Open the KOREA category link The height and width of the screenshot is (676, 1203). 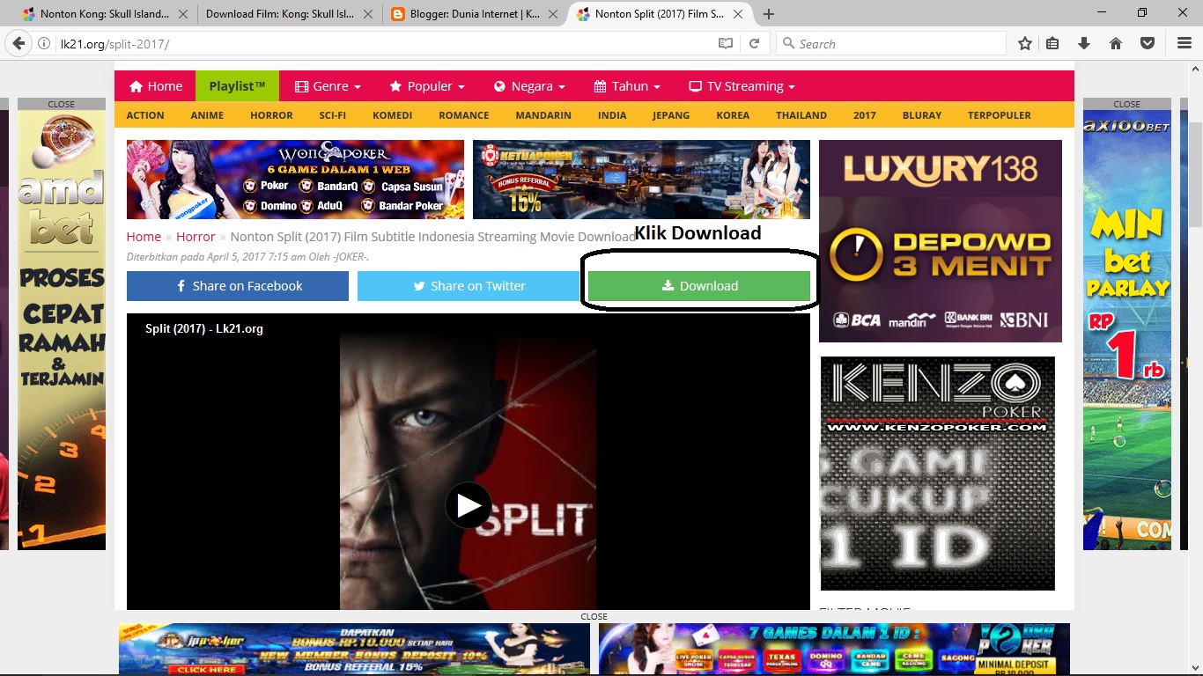[x=733, y=115]
